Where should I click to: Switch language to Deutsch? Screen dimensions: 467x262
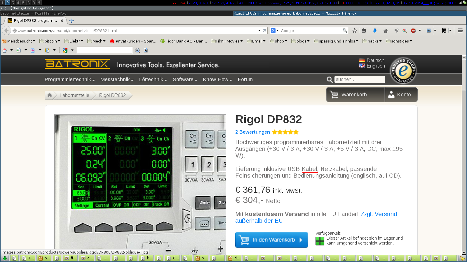click(372, 60)
